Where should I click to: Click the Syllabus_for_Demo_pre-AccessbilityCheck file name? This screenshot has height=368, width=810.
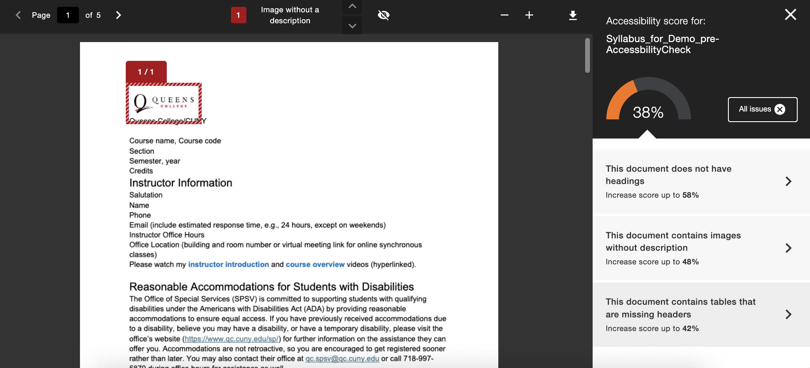click(x=662, y=44)
